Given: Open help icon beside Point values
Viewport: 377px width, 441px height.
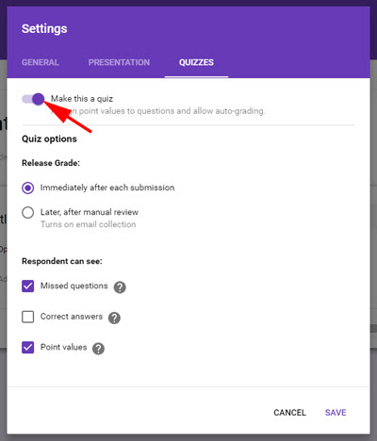Looking at the screenshot, I should coord(98,349).
